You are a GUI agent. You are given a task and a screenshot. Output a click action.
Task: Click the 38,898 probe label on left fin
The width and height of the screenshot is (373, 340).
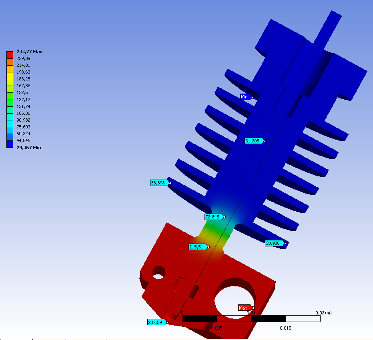click(159, 183)
